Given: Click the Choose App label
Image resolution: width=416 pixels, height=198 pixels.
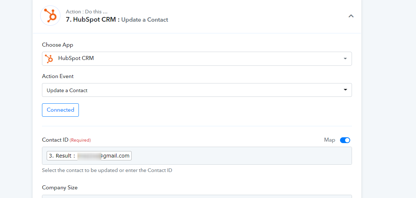Looking at the screenshot, I should [58, 45].
